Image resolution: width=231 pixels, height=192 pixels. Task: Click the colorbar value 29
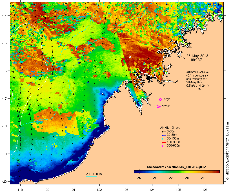203,178
